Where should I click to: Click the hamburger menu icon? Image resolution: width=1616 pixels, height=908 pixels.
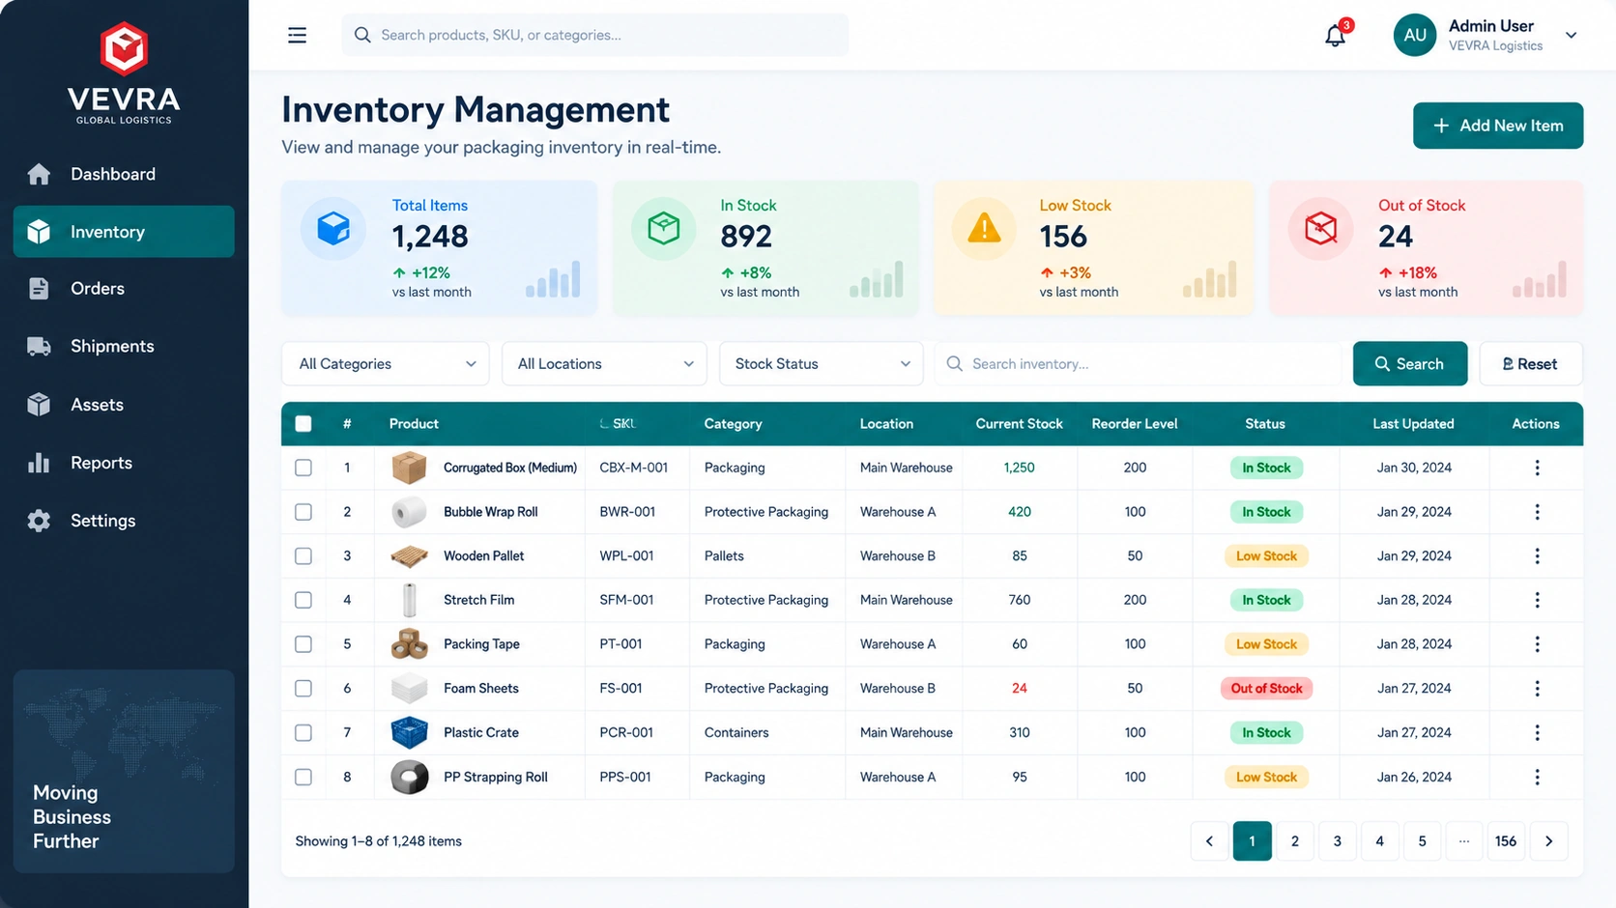(297, 35)
